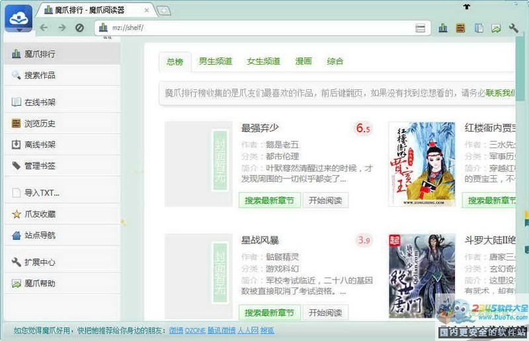Start reading 最强弃少

(325, 200)
